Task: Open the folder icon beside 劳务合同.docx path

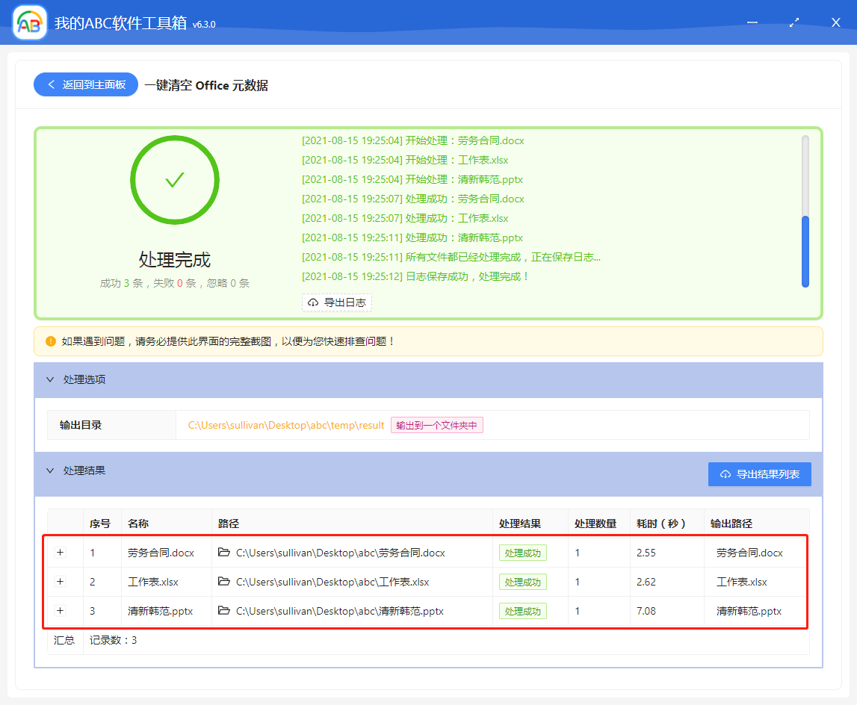Action: point(223,552)
